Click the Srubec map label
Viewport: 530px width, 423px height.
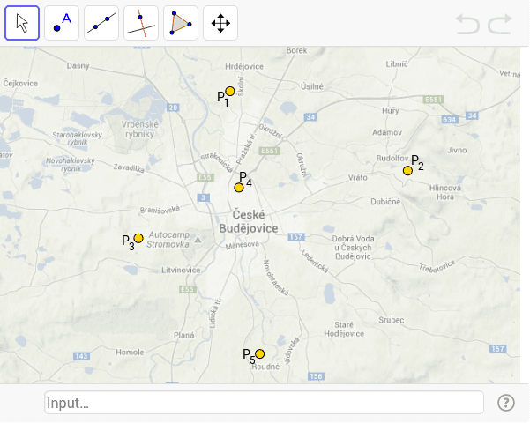click(x=391, y=320)
